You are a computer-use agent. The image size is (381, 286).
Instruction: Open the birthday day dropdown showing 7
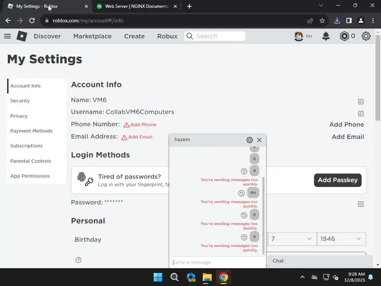pyautogui.click(x=292, y=239)
